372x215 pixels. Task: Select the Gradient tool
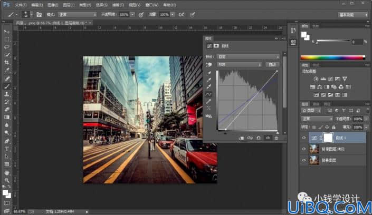[x=7, y=118]
